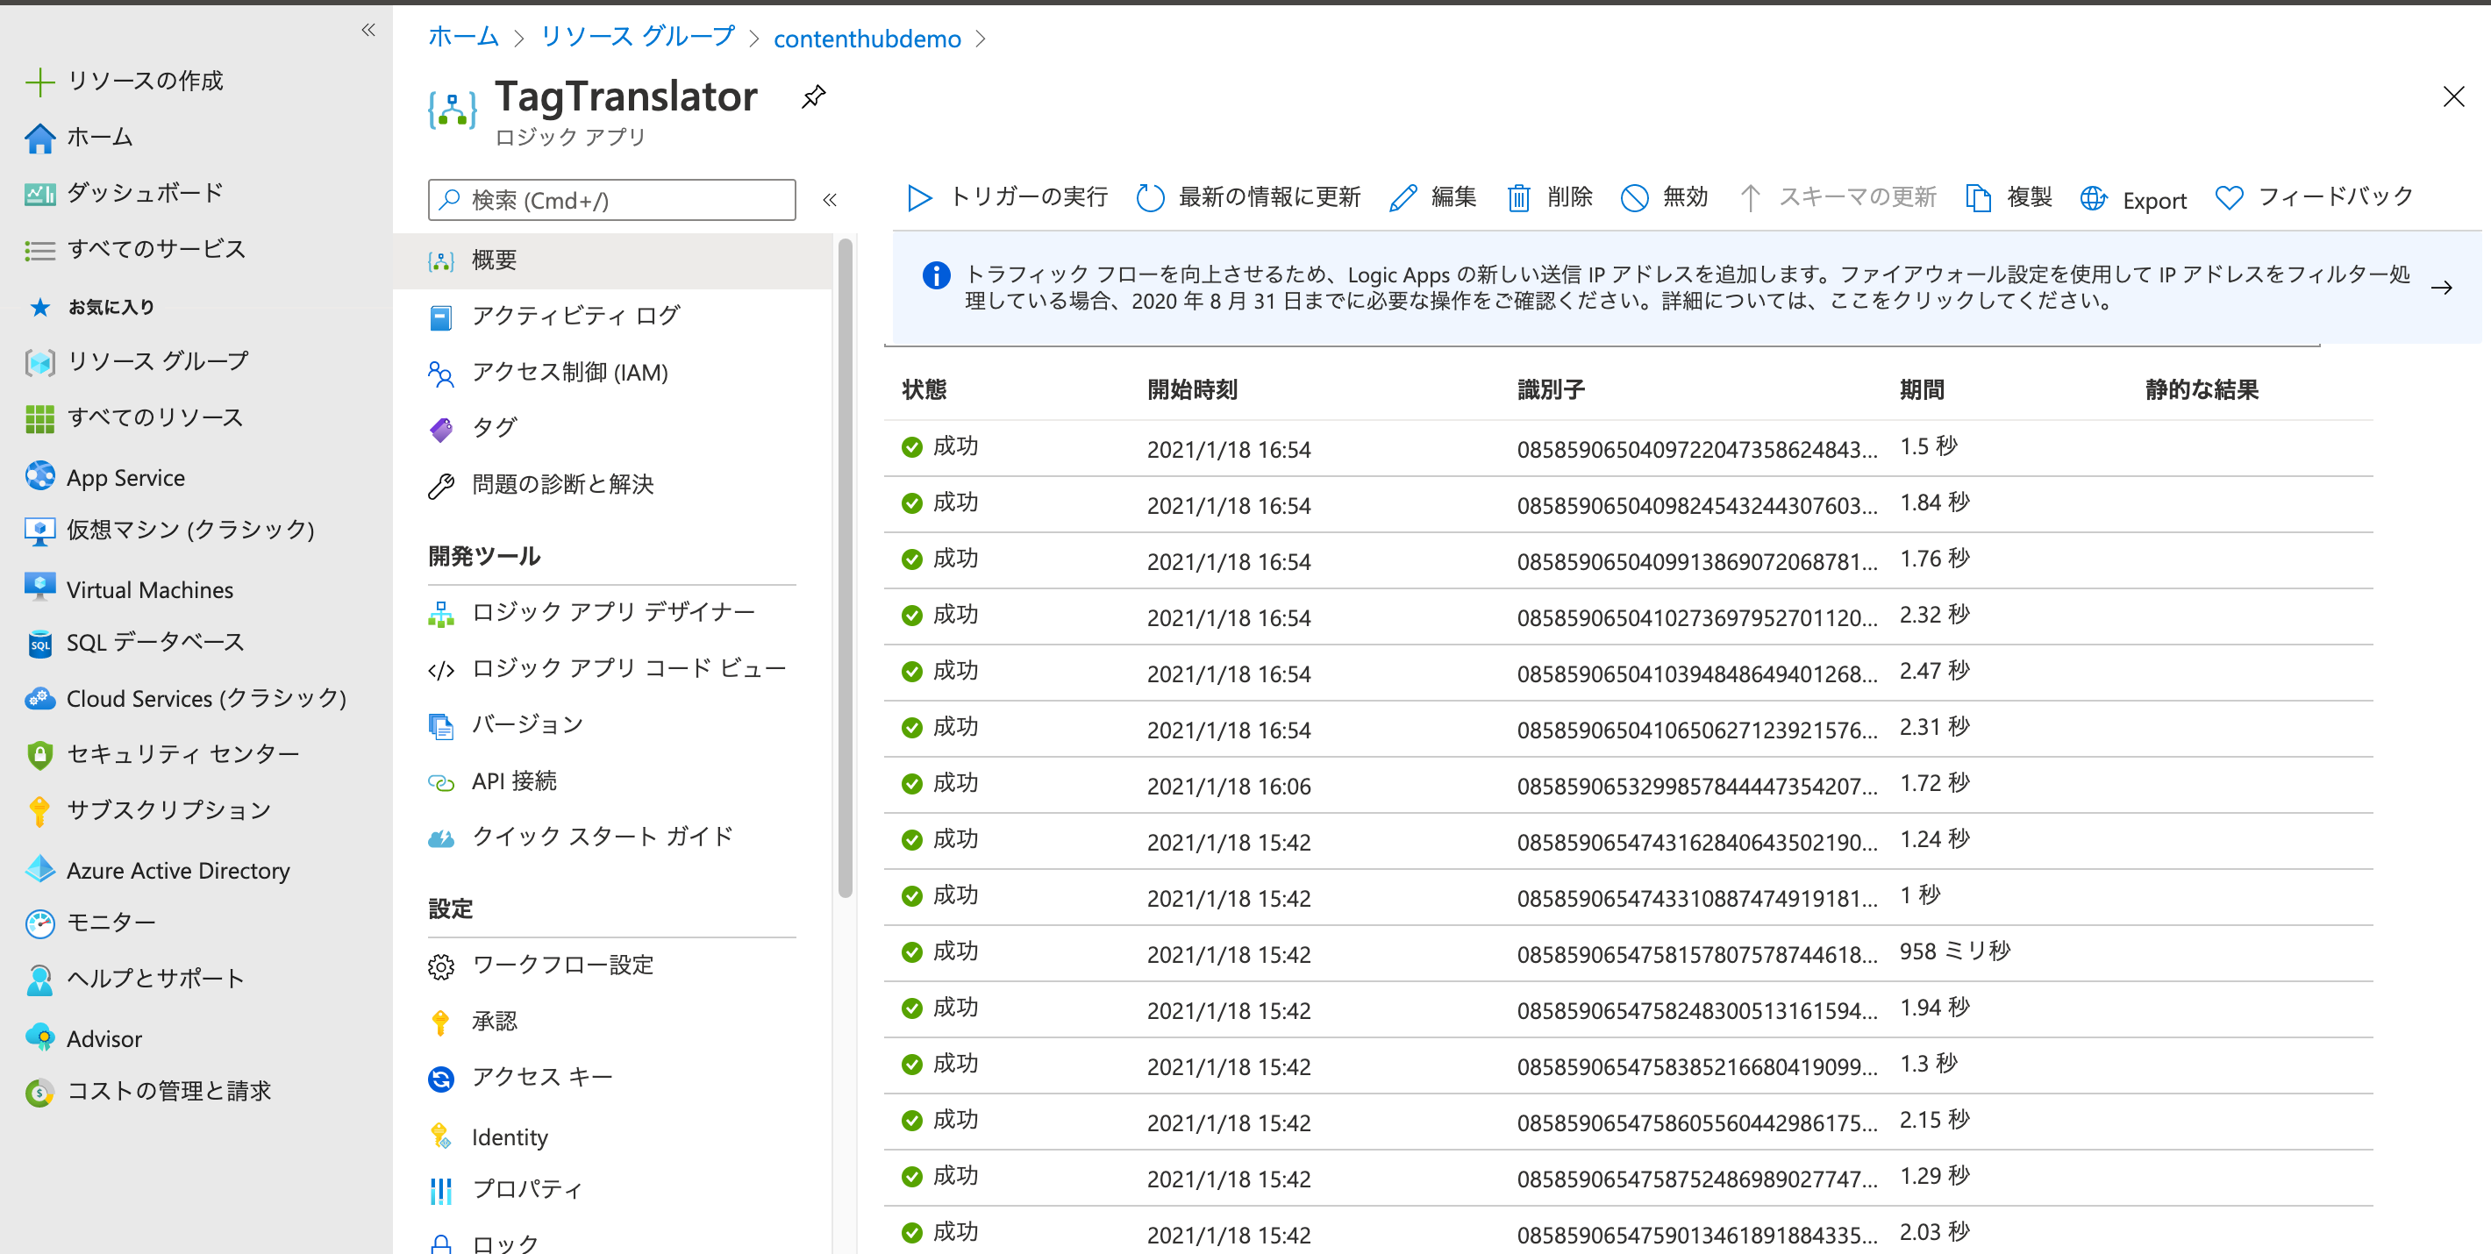
Task: Click the resource menu vertical scrollbar
Action: (x=846, y=568)
